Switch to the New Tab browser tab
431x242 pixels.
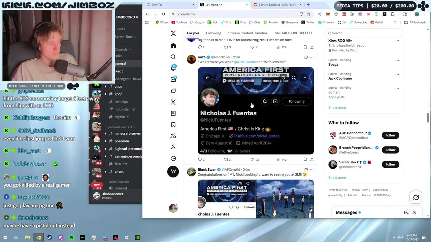171,5
